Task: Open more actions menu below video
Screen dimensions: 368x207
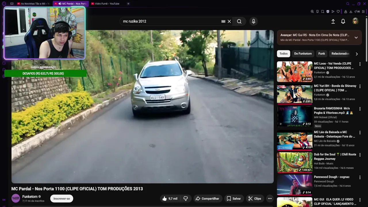Action: 270,198
